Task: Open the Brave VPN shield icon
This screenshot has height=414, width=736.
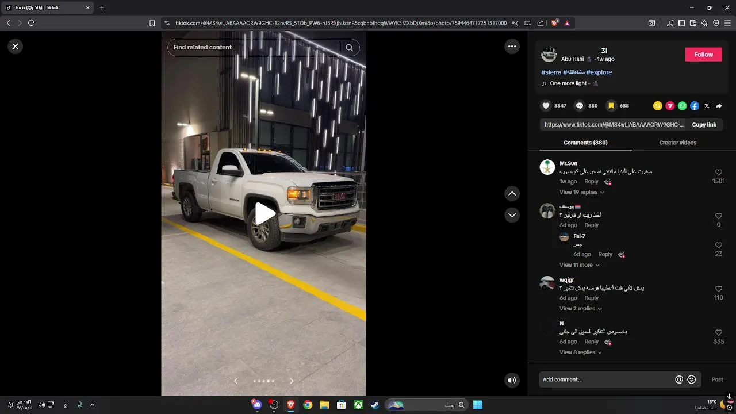Action: point(716,23)
